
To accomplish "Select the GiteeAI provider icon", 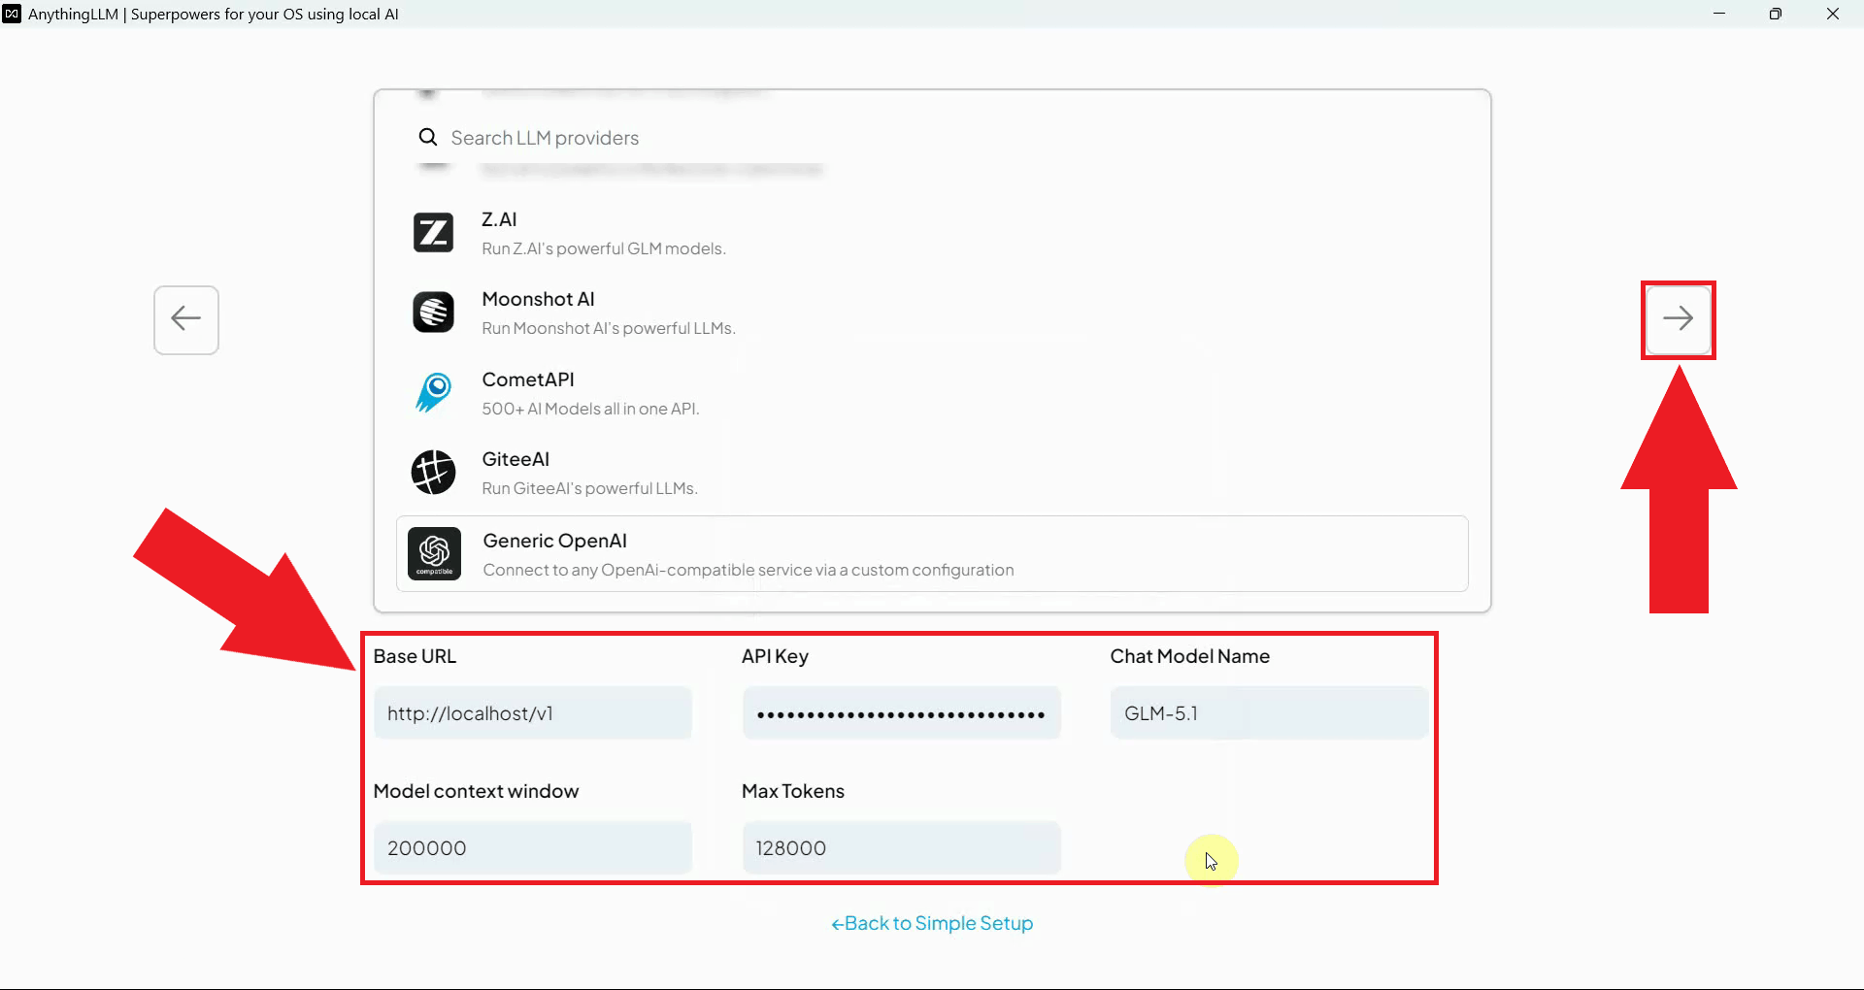I will [434, 473].
